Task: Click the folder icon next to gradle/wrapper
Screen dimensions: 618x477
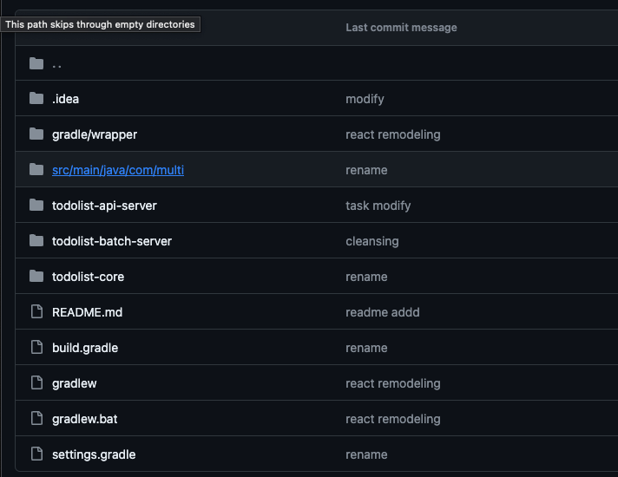Action: coord(36,134)
